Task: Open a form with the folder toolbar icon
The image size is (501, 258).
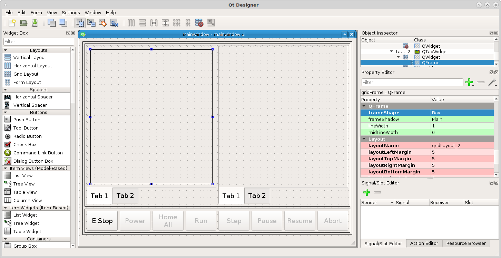Action: click(23, 23)
